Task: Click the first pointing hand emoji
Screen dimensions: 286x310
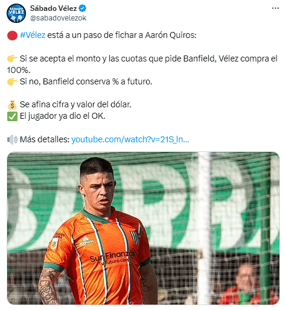Action: [x=12, y=59]
